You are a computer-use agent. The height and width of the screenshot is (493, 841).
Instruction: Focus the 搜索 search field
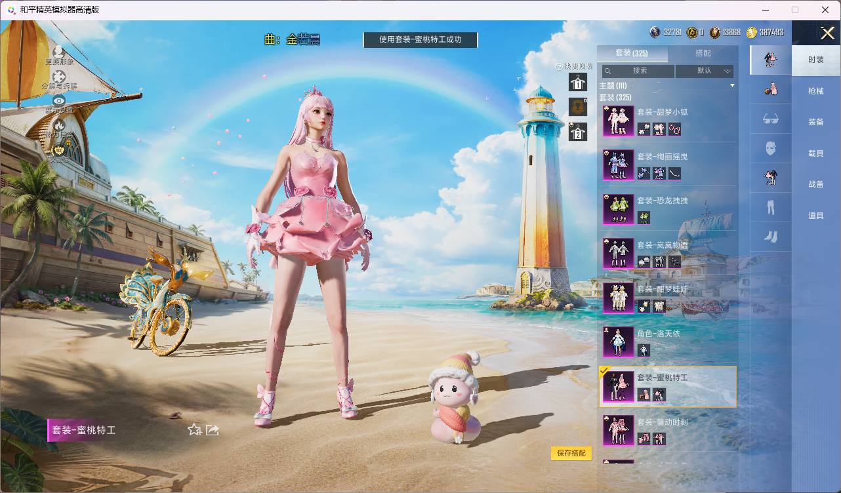[x=638, y=71]
